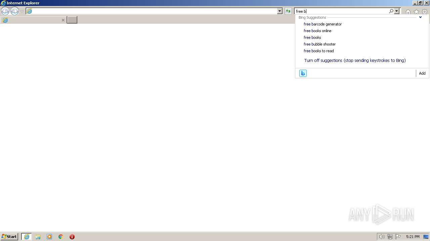Open the recent pages dropdown arrow
This screenshot has width=430, height=241.
[22, 11]
